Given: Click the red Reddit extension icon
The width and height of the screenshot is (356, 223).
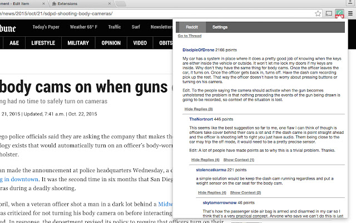Looking at the screenshot, I should 339,12.
